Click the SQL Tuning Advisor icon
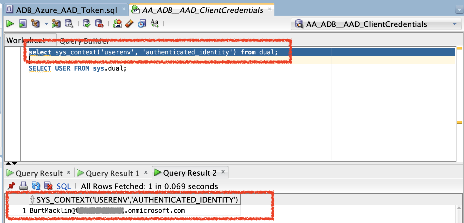 [x=69, y=24]
